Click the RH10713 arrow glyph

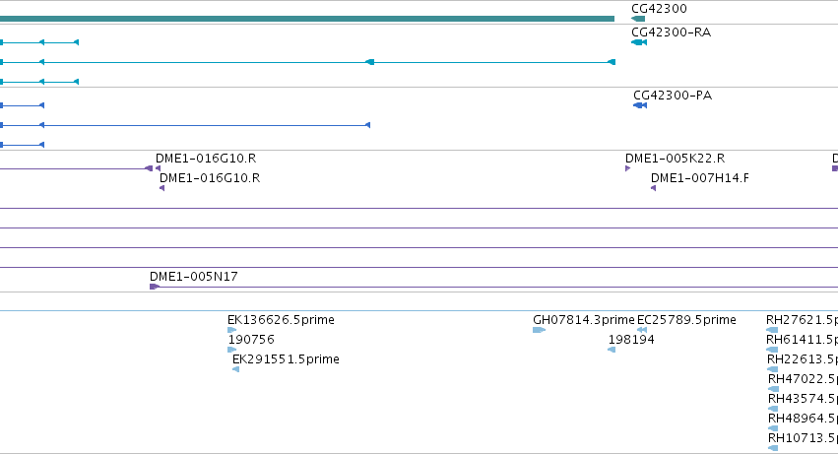tap(773, 448)
